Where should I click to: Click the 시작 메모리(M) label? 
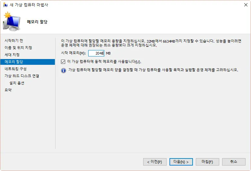click(73, 53)
